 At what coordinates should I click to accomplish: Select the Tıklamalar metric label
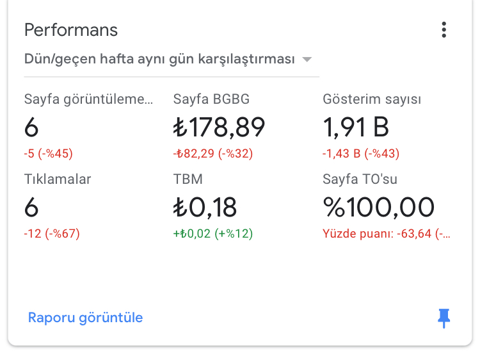(58, 179)
